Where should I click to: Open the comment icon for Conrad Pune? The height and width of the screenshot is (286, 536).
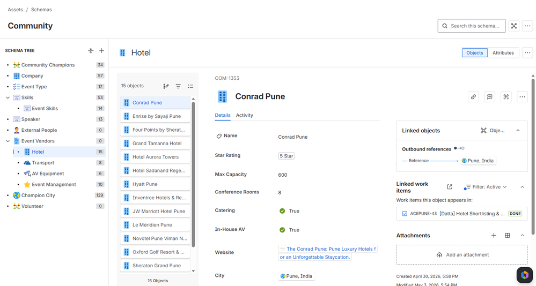(x=489, y=97)
